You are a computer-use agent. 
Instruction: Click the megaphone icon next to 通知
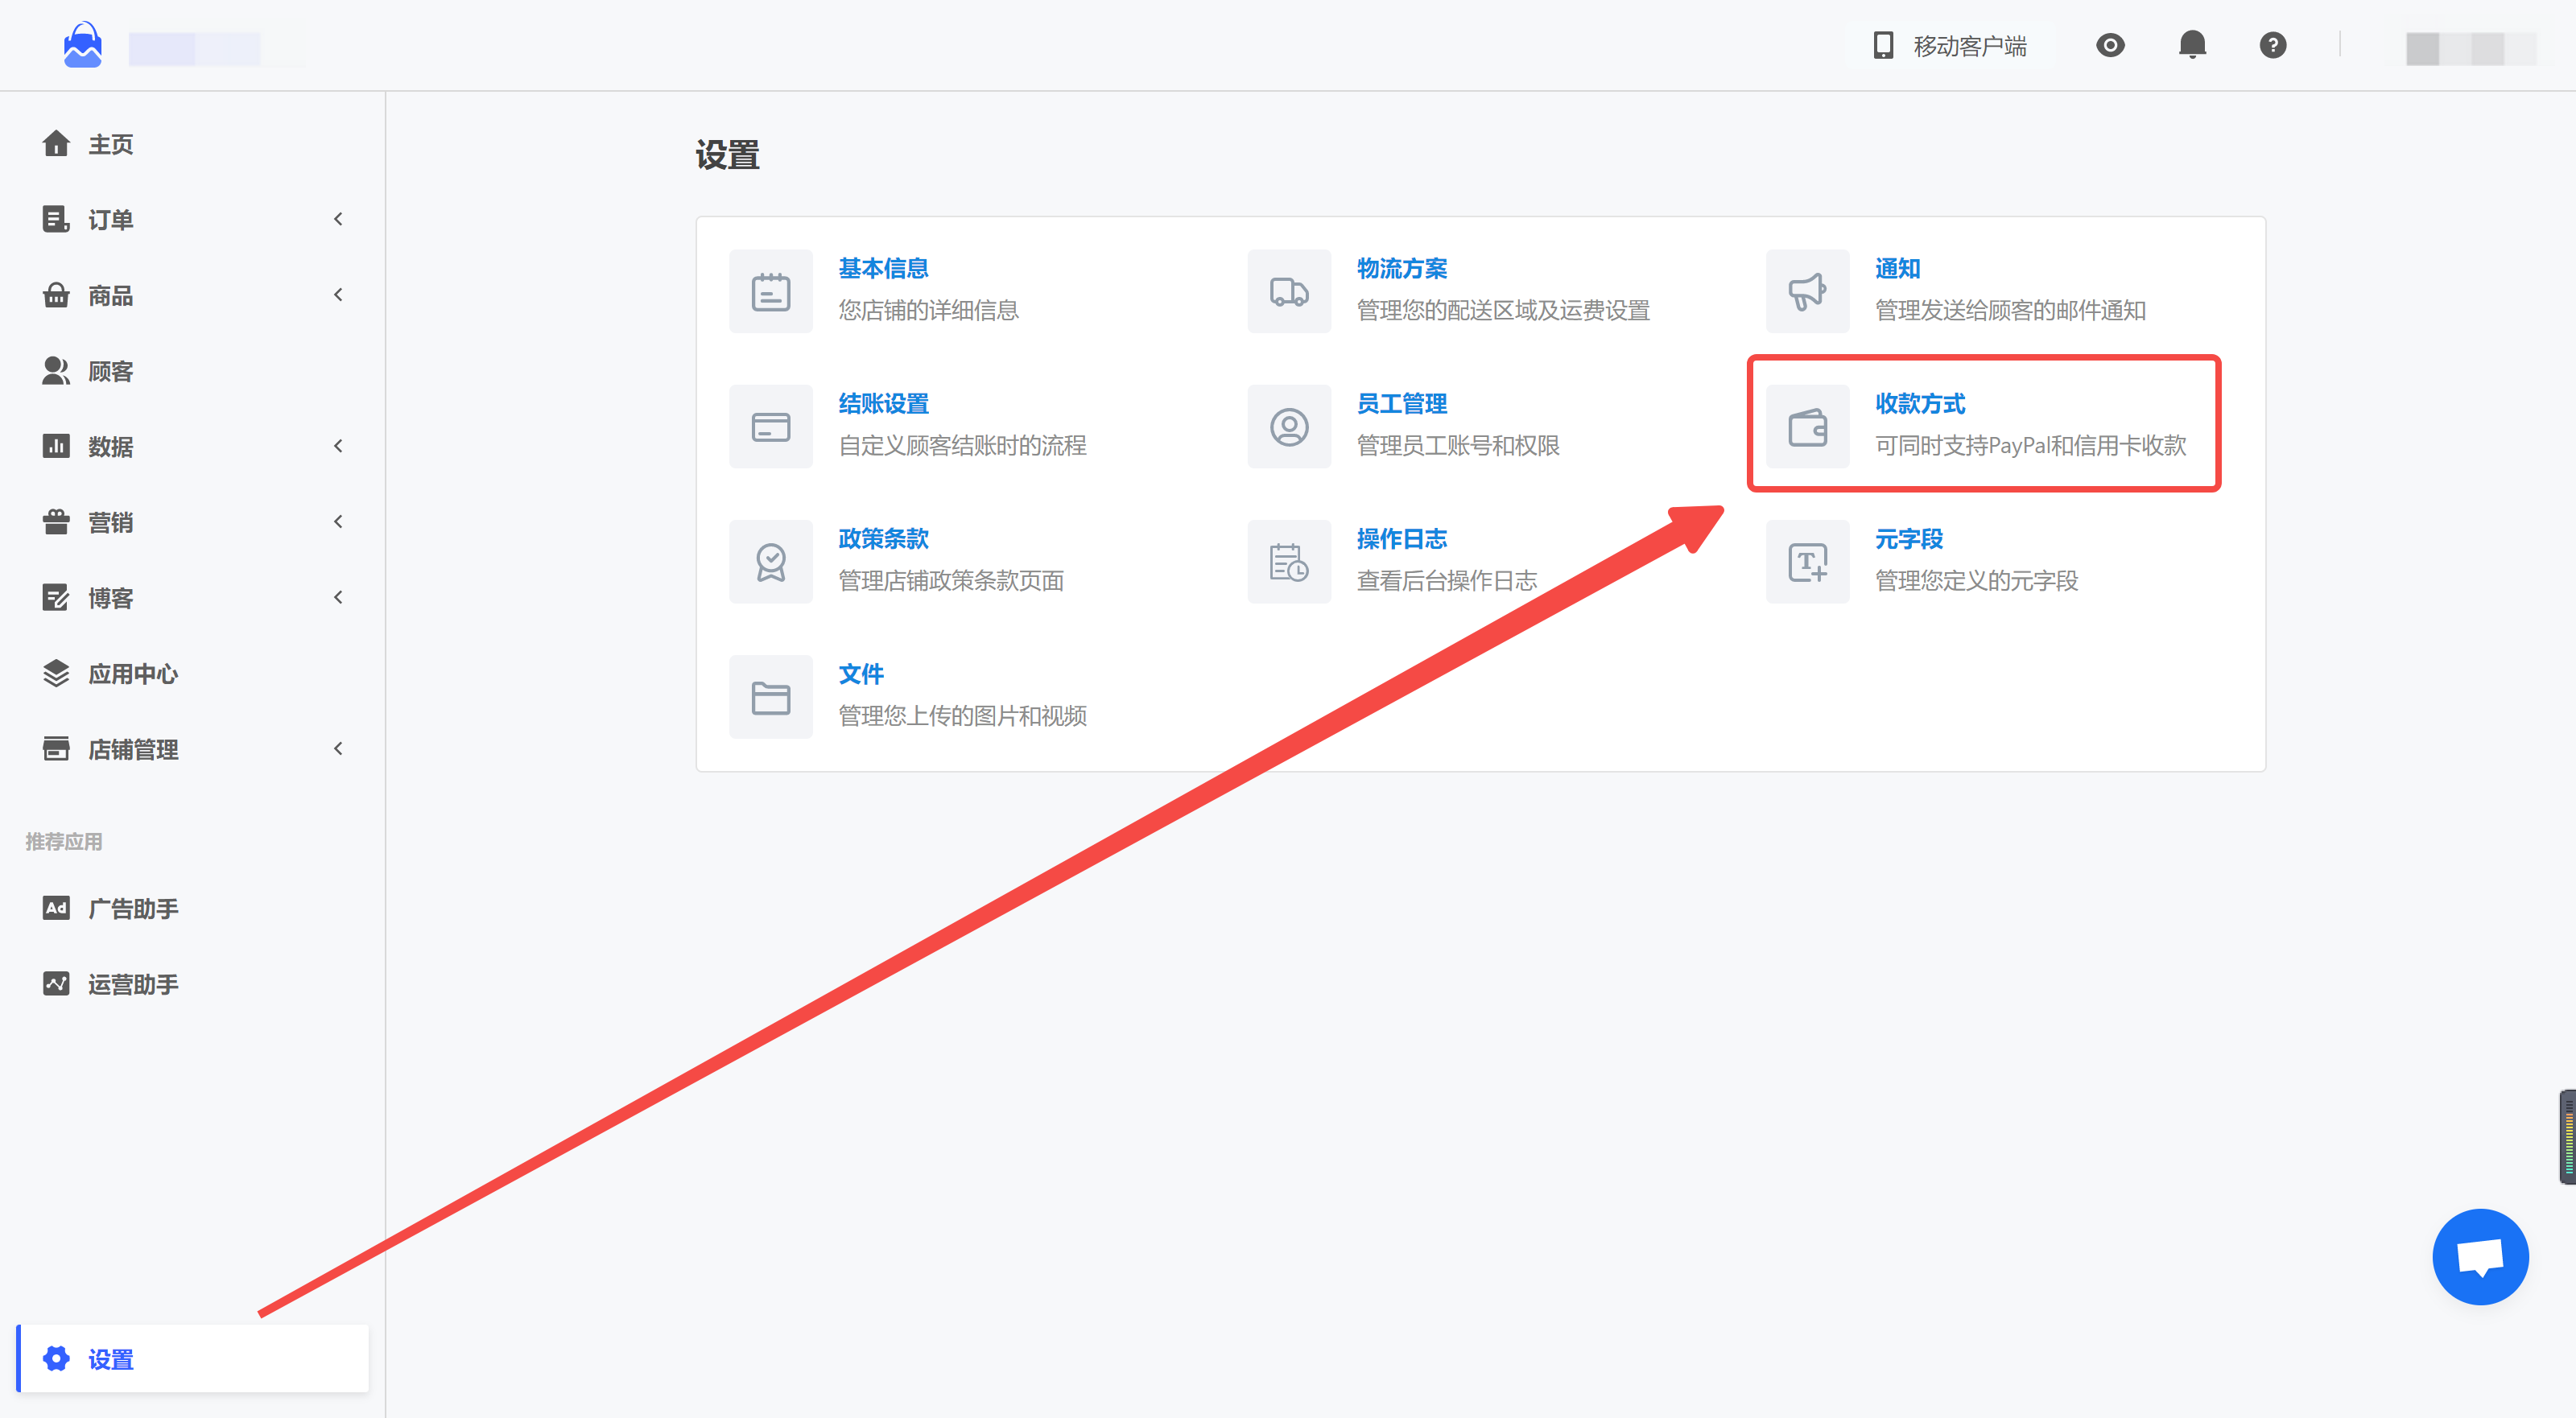(x=1807, y=291)
